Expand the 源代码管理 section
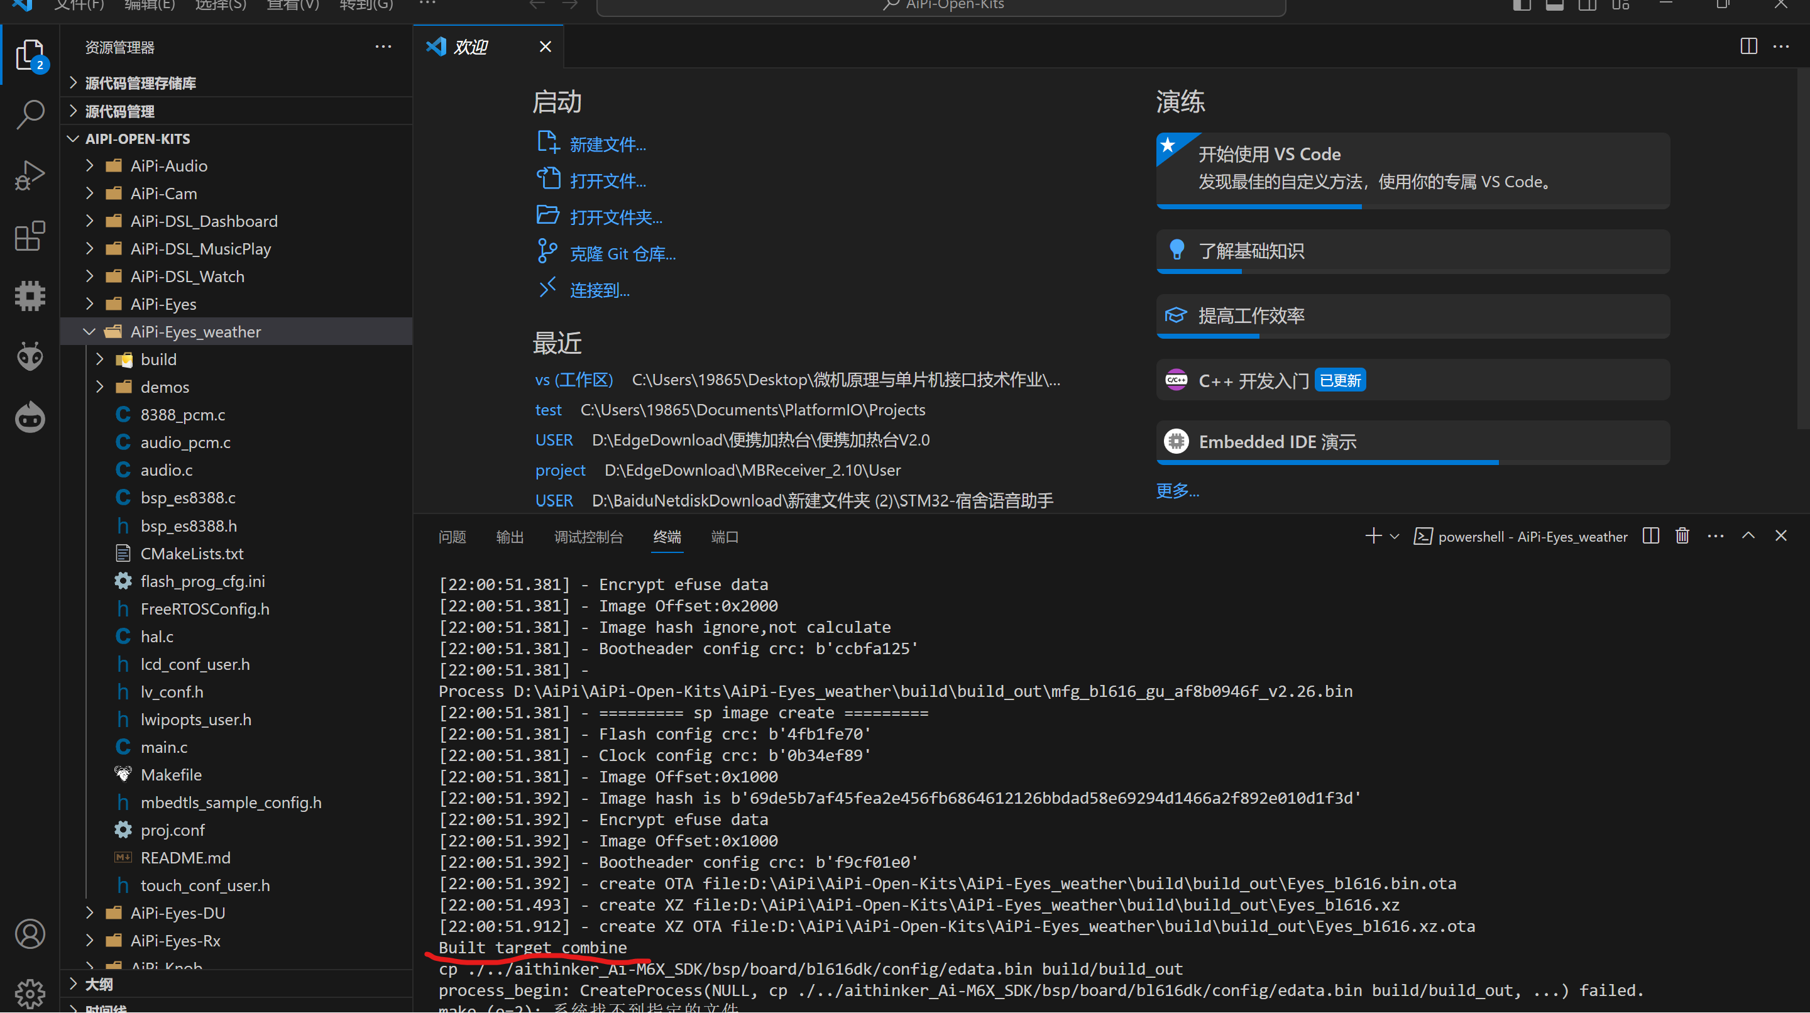Screen dimensions: 1810x1013 [x=236, y=111]
